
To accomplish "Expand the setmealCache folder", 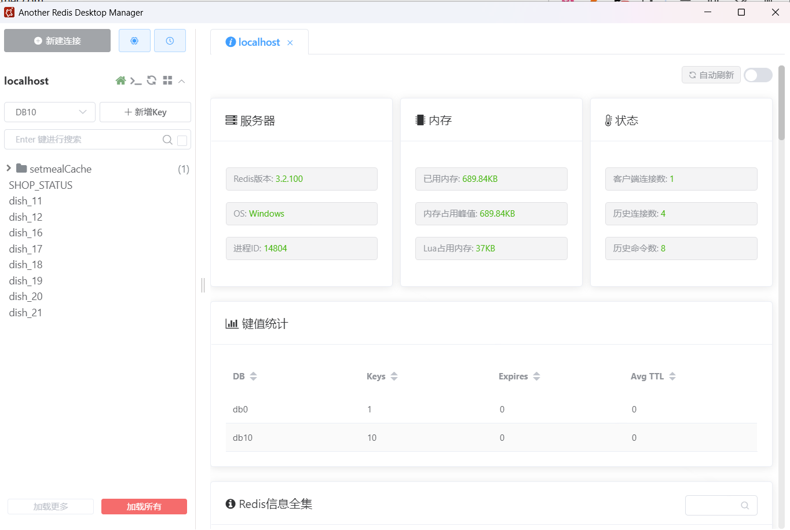I will tap(9, 168).
